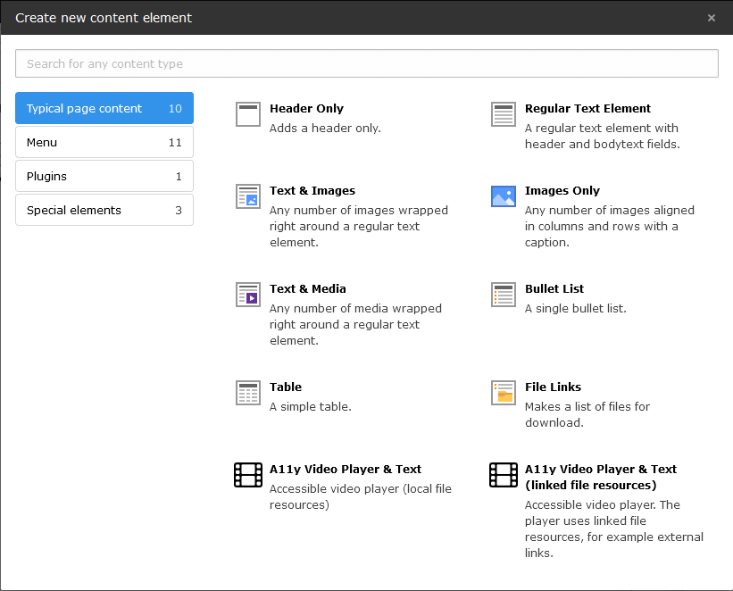Click the content type search field
The image size is (733, 591).
(x=366, y=63)
